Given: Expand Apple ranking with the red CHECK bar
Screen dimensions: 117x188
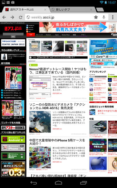Looking at the screenshot, I should tap(98, 102).
